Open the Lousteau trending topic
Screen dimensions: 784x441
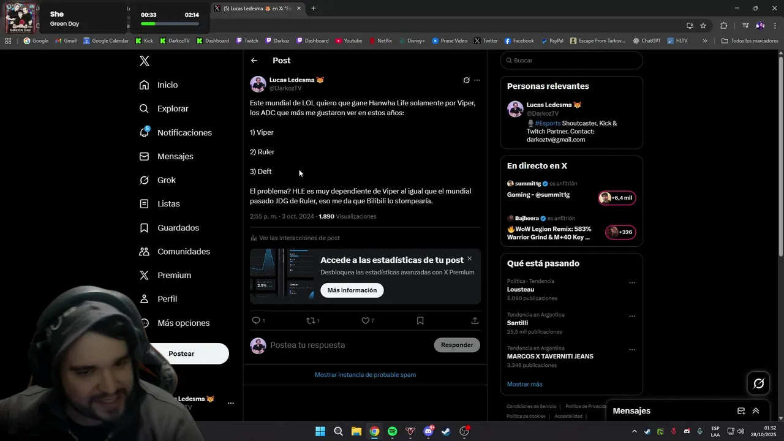click(x=521, y=289)
